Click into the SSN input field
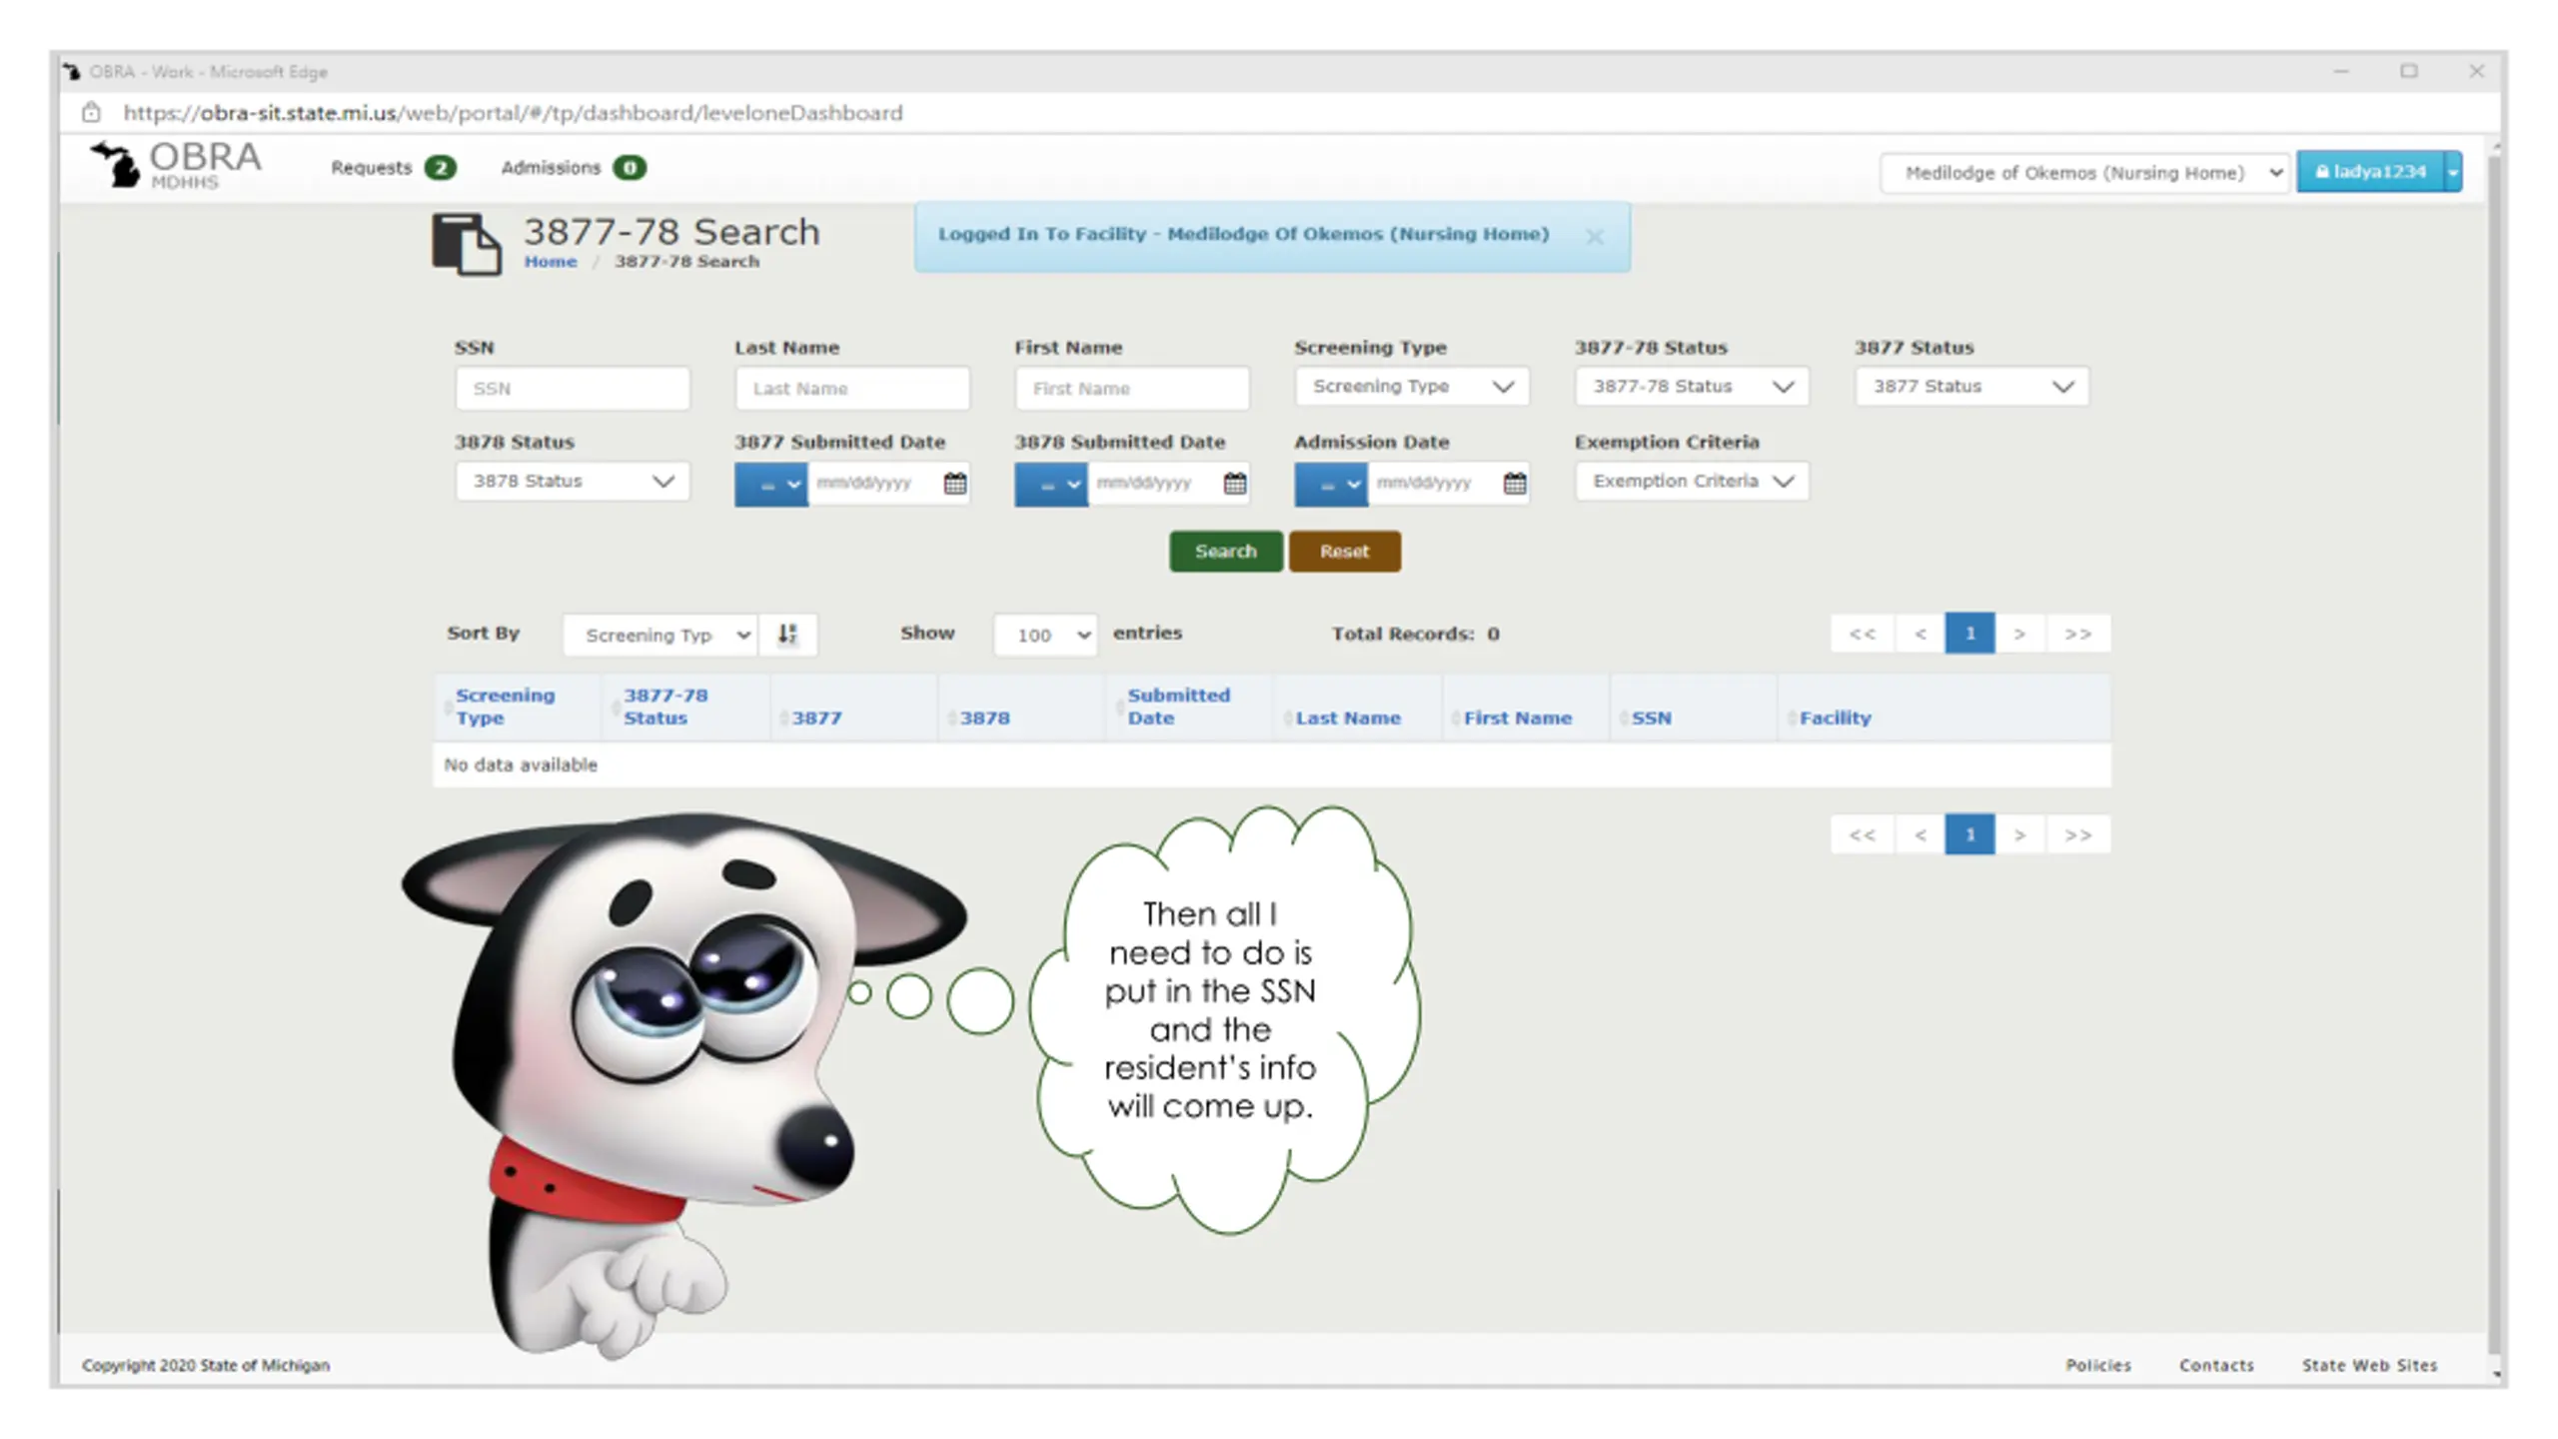 [x=572, y=389]
